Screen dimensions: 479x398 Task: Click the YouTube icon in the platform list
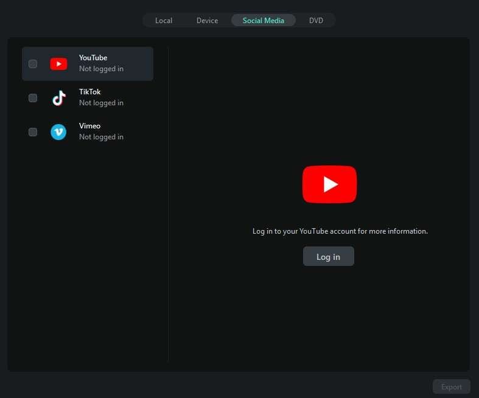click(58, 64)
